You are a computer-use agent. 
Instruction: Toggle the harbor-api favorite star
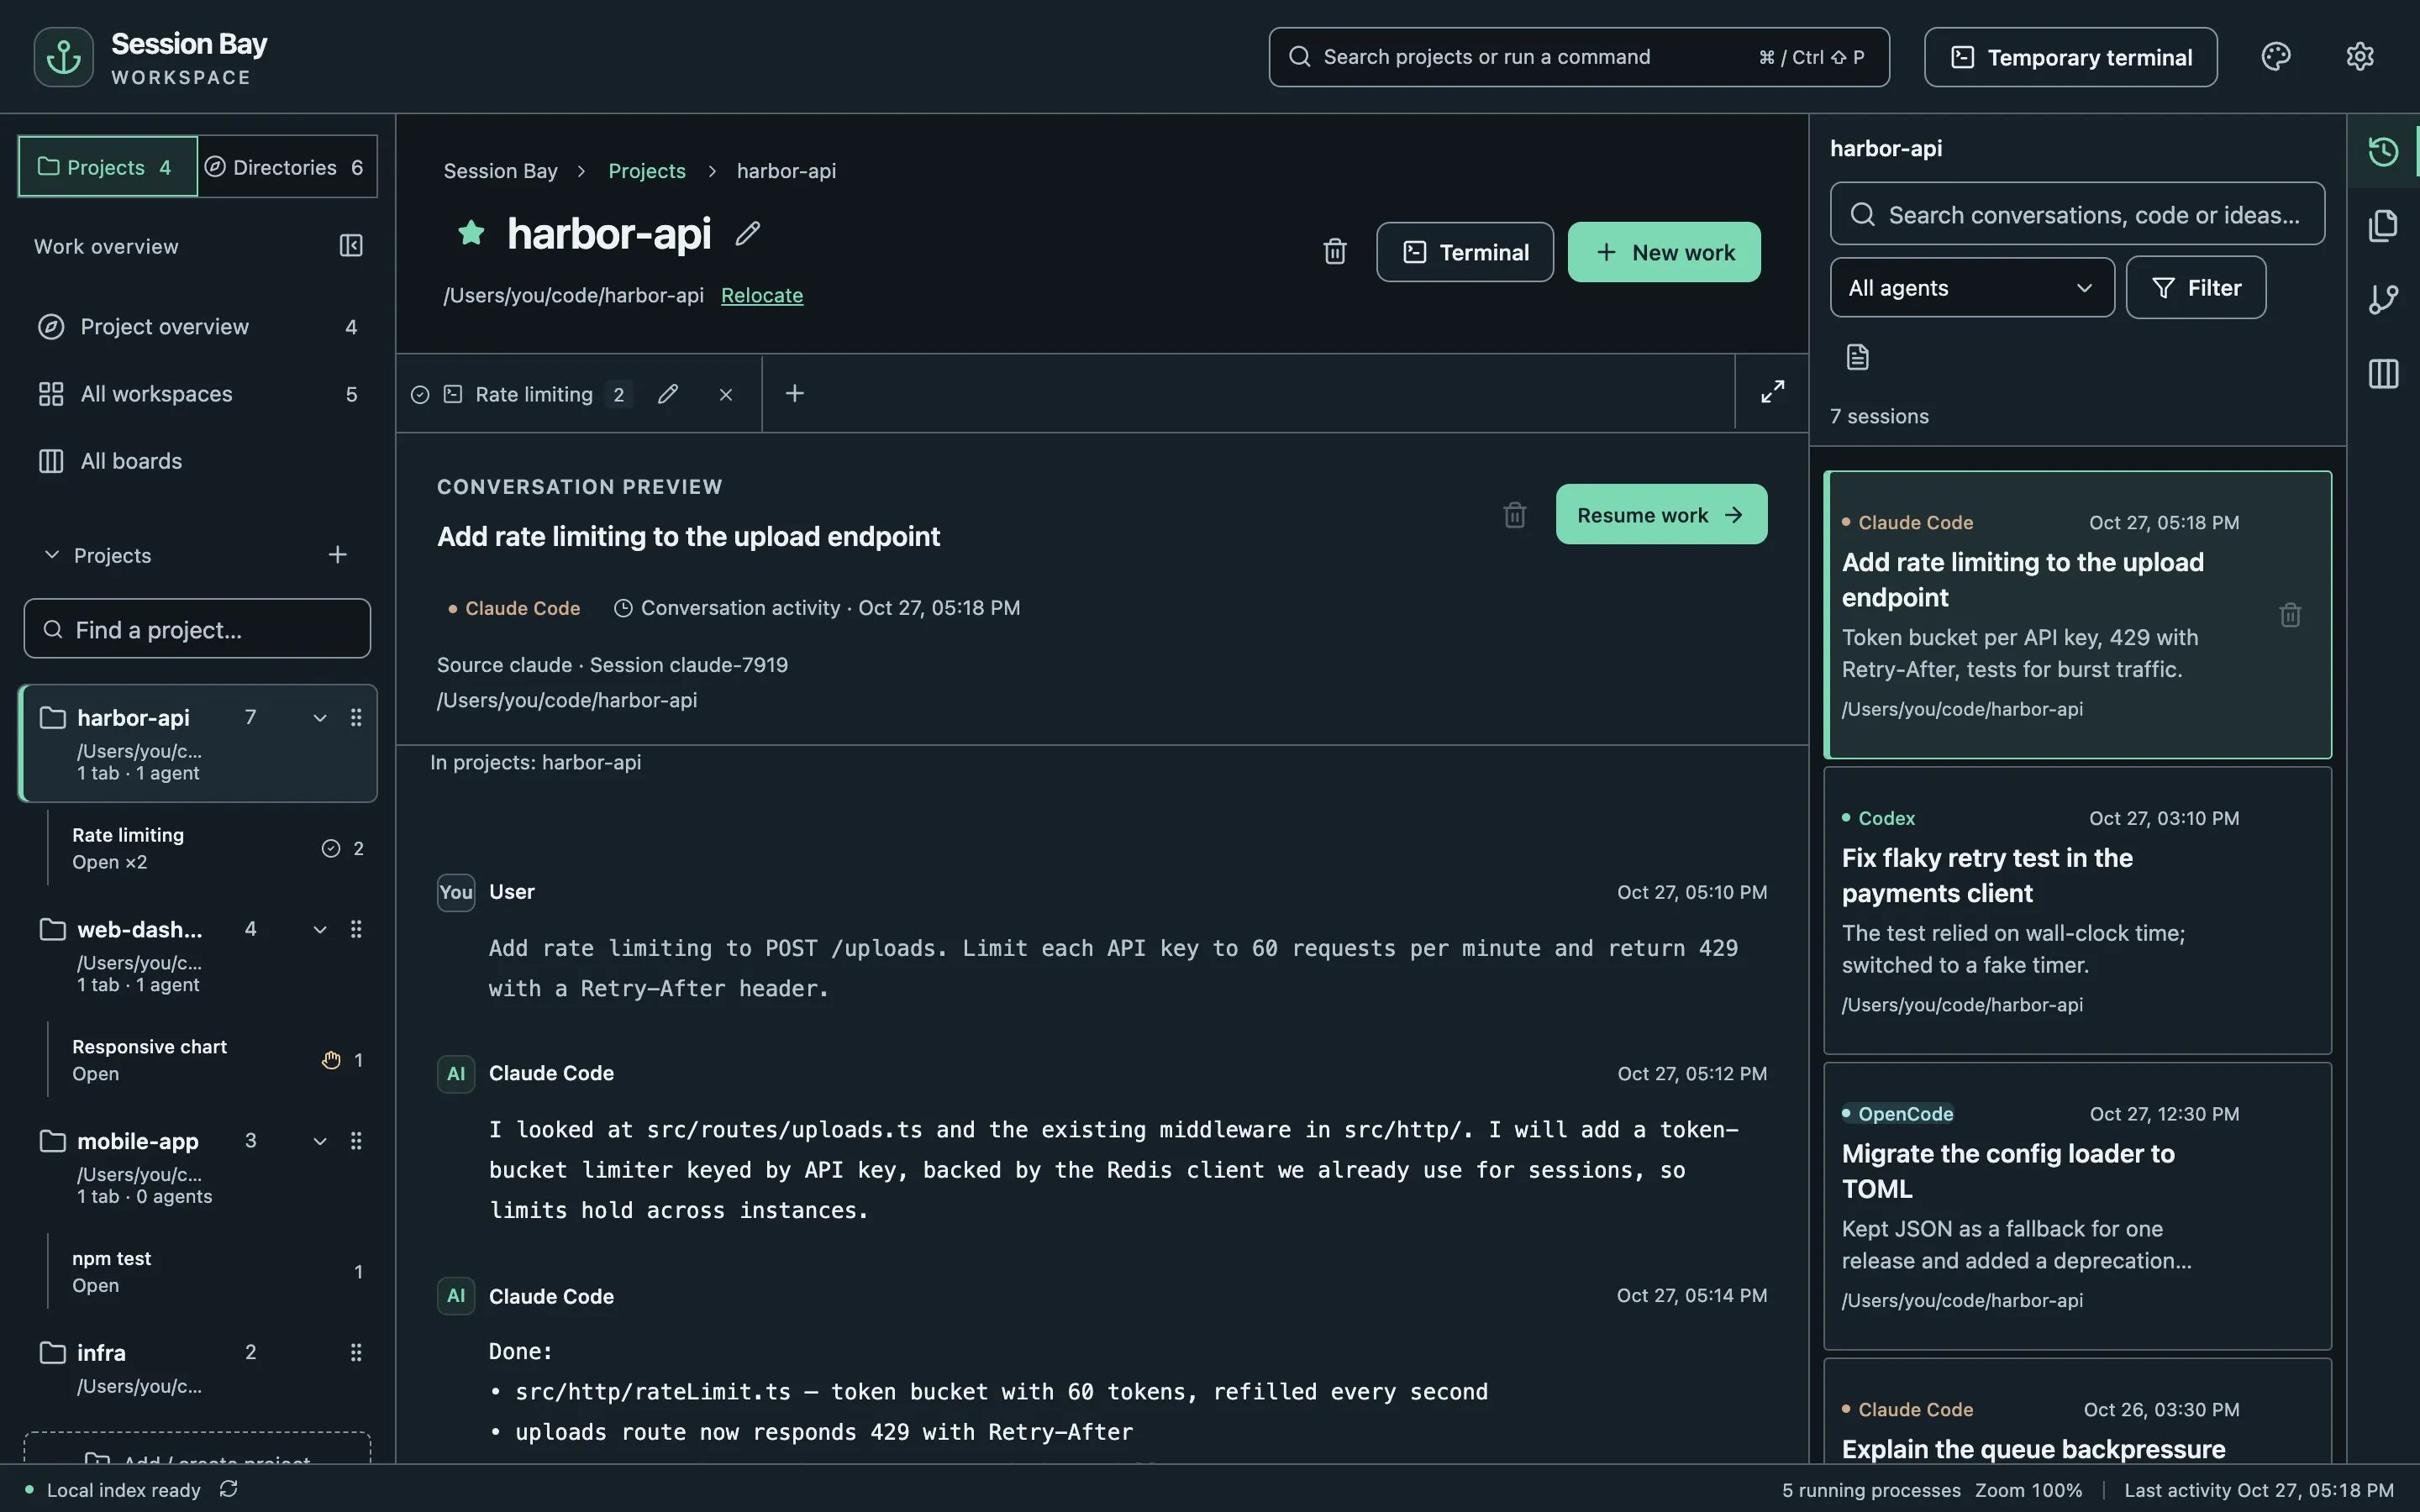[471, 233]
